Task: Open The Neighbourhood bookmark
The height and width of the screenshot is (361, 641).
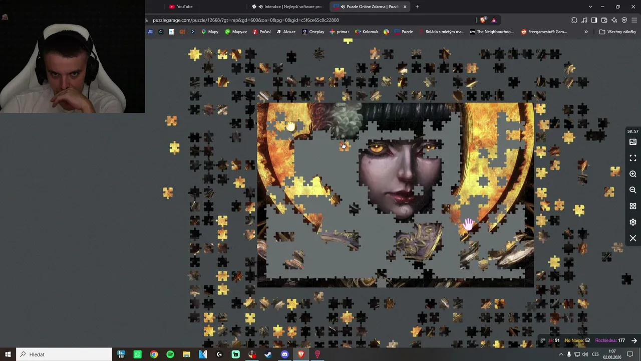Action: pos(492,32)
